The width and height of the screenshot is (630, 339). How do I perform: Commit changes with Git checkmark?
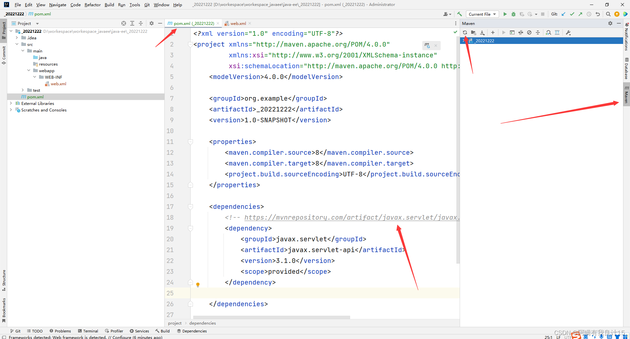click(572, 14)
